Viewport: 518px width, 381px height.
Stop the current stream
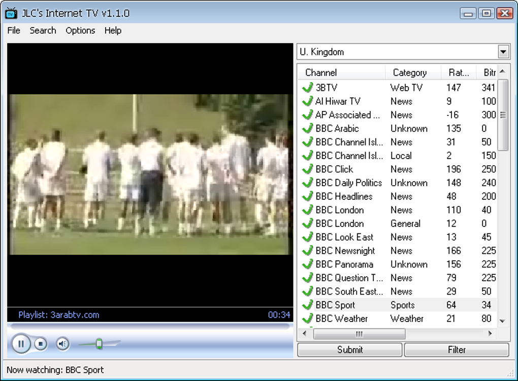tap(41, 344)
